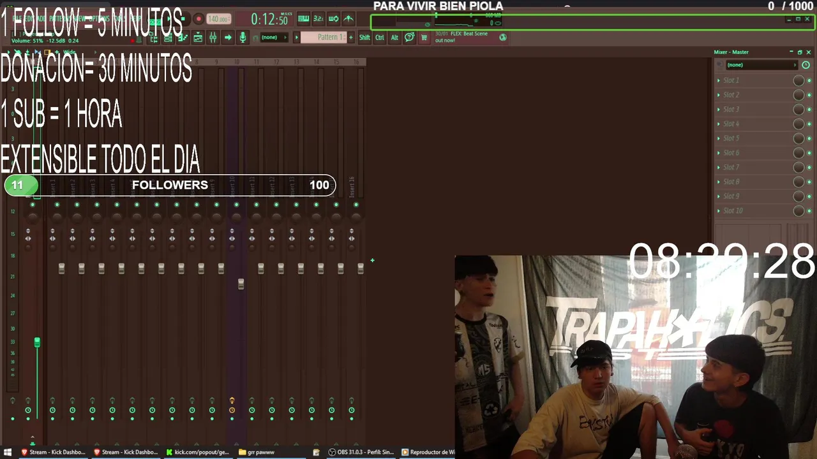Click the latency clock icon in Mixer panel
This screenshot has width=817, height=459.
click(x=806, y=65)
